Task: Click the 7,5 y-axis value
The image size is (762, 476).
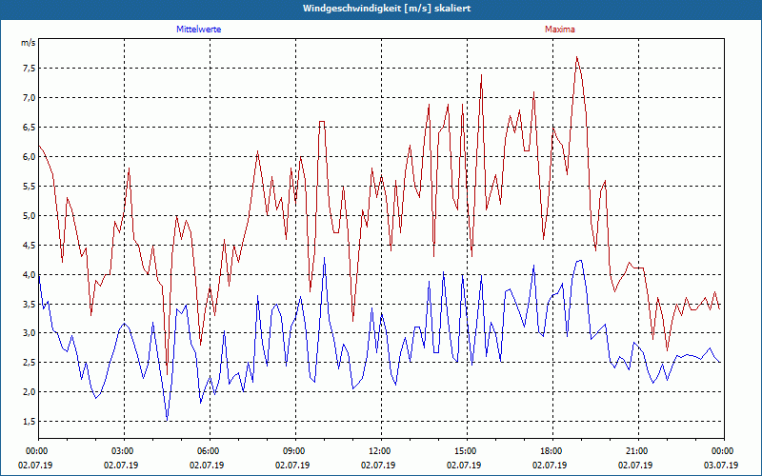Action: click(30, 68)
